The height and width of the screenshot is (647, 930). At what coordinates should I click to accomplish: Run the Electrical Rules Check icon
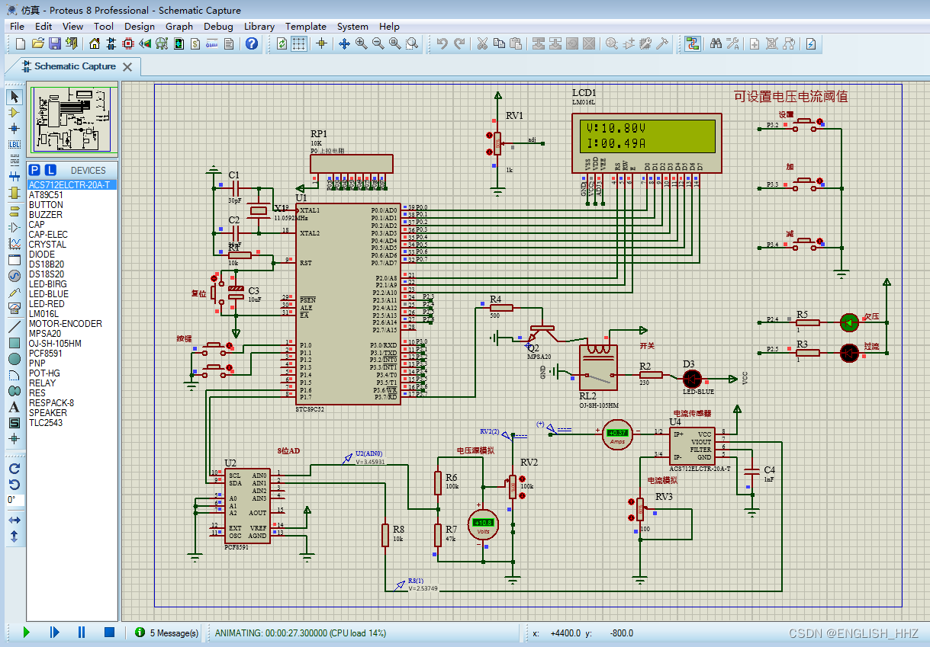[811, 43]
